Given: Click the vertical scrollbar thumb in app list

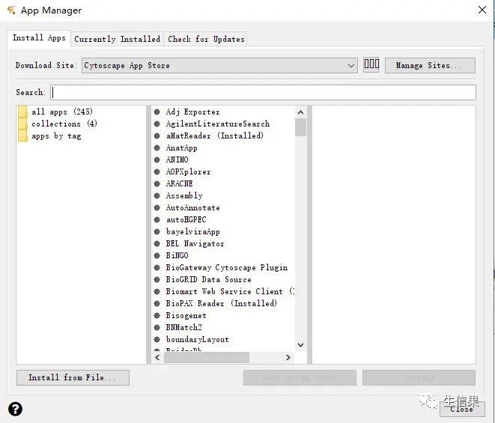Looking at the screenshot, I should 300,127.
